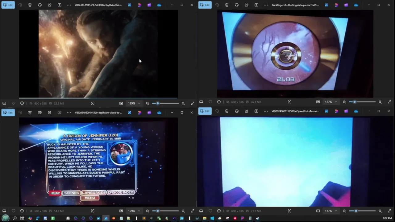Open 129% zoom dropdown in top-left Olaf window

(x=134, y=103)
